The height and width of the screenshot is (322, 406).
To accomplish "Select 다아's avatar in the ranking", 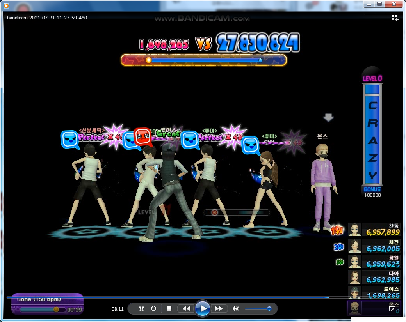I will (x=354, y=277).
